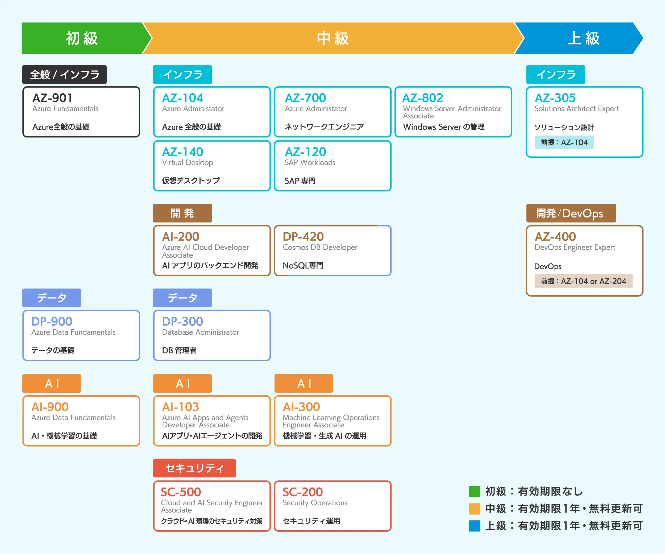Click the blue legend square for 上級
This screenshot has width=665, height=554.
point(475,526)
